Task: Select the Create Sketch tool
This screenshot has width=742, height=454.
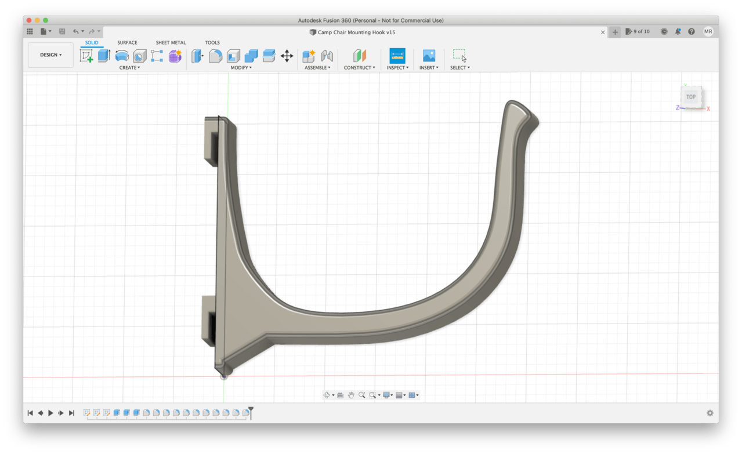Action: click(x=86, y=56)
